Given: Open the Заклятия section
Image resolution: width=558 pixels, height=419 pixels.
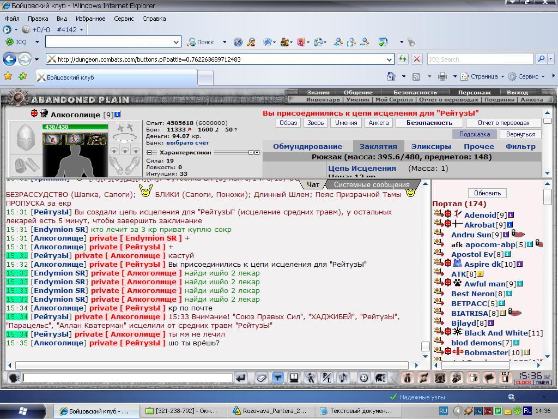Looking at the screenshot, I should click(378, 146).
